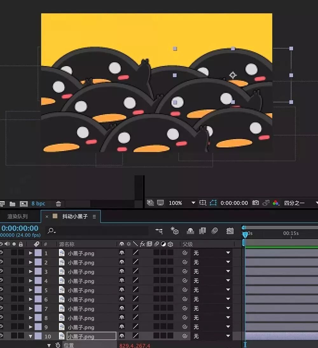Toggle motion blur icon in timeline toolbar
The image size is (318, 348).
pyautogui.click(x=214, y=231)
